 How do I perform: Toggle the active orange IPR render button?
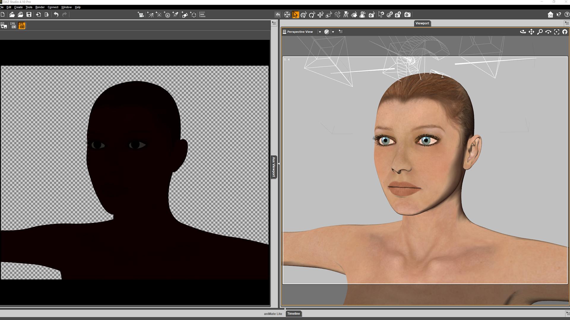pyautogui.click(x=22, y=26)
